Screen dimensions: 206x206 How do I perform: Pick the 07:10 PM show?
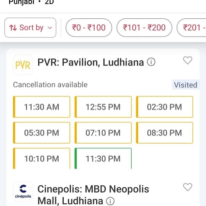[103, 133]
